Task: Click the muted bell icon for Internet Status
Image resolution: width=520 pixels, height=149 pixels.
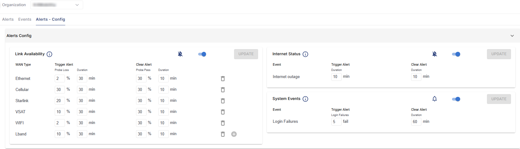Action: tap(434, 54)
